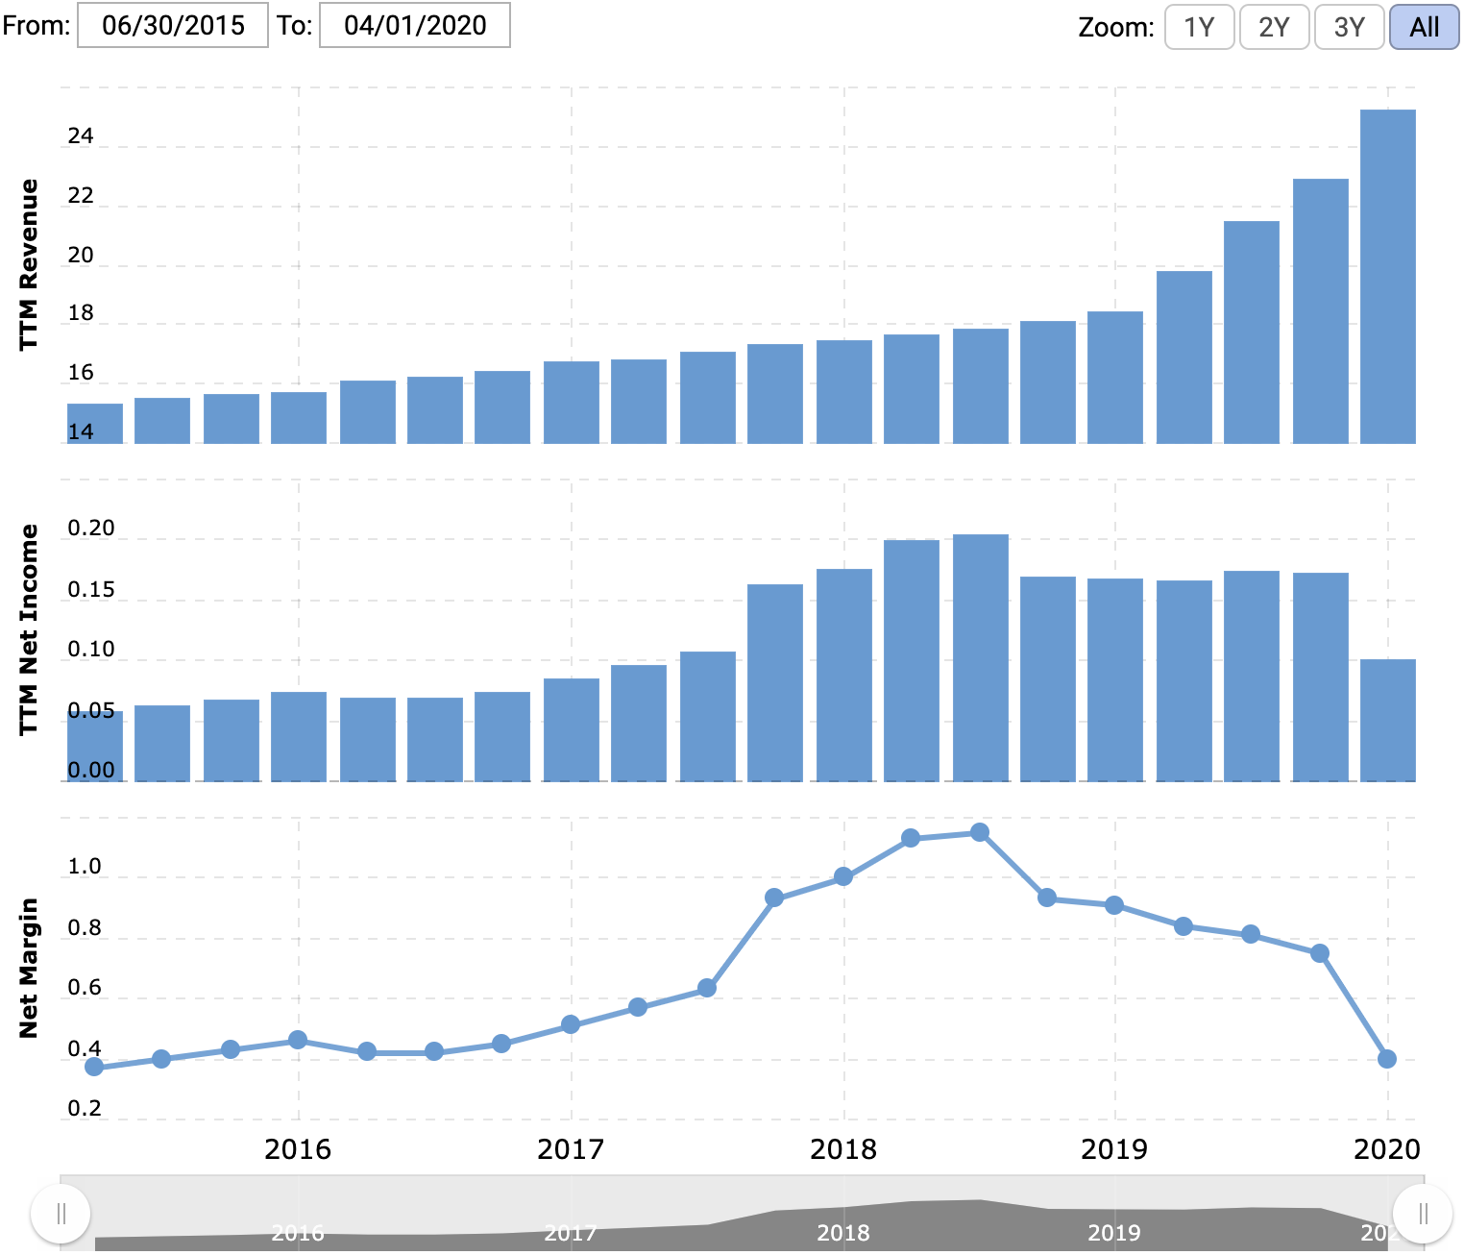
Task: Click the 2018 label in range navigator
Action: tap(843, 1233)
